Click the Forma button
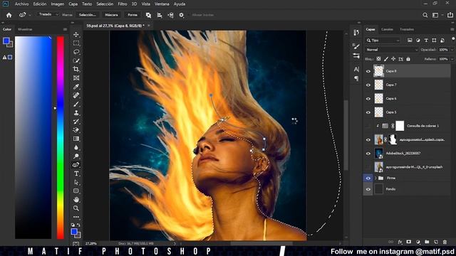 tap(133, 15)
